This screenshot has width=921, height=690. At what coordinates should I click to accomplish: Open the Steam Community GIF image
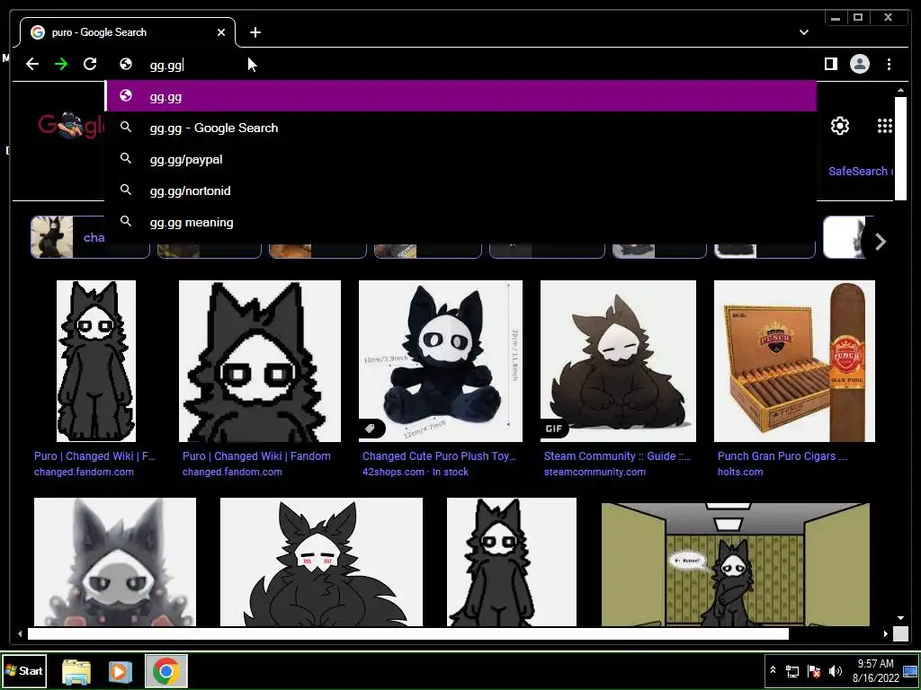tap(618, 361)
